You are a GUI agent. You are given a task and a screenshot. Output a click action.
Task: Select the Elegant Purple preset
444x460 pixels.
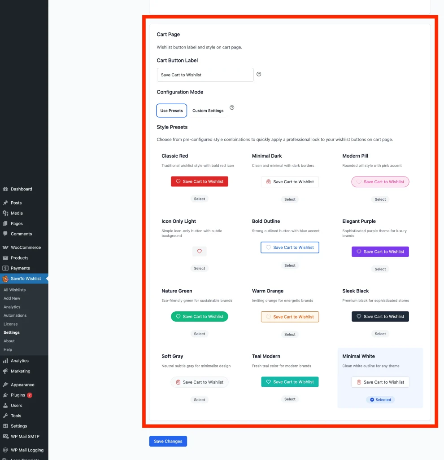coord(380,269)
